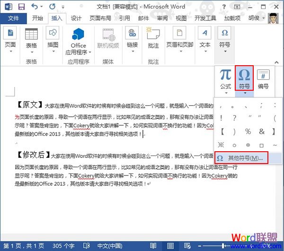
Task: Open the 文件 File tab
Action: 14,18
